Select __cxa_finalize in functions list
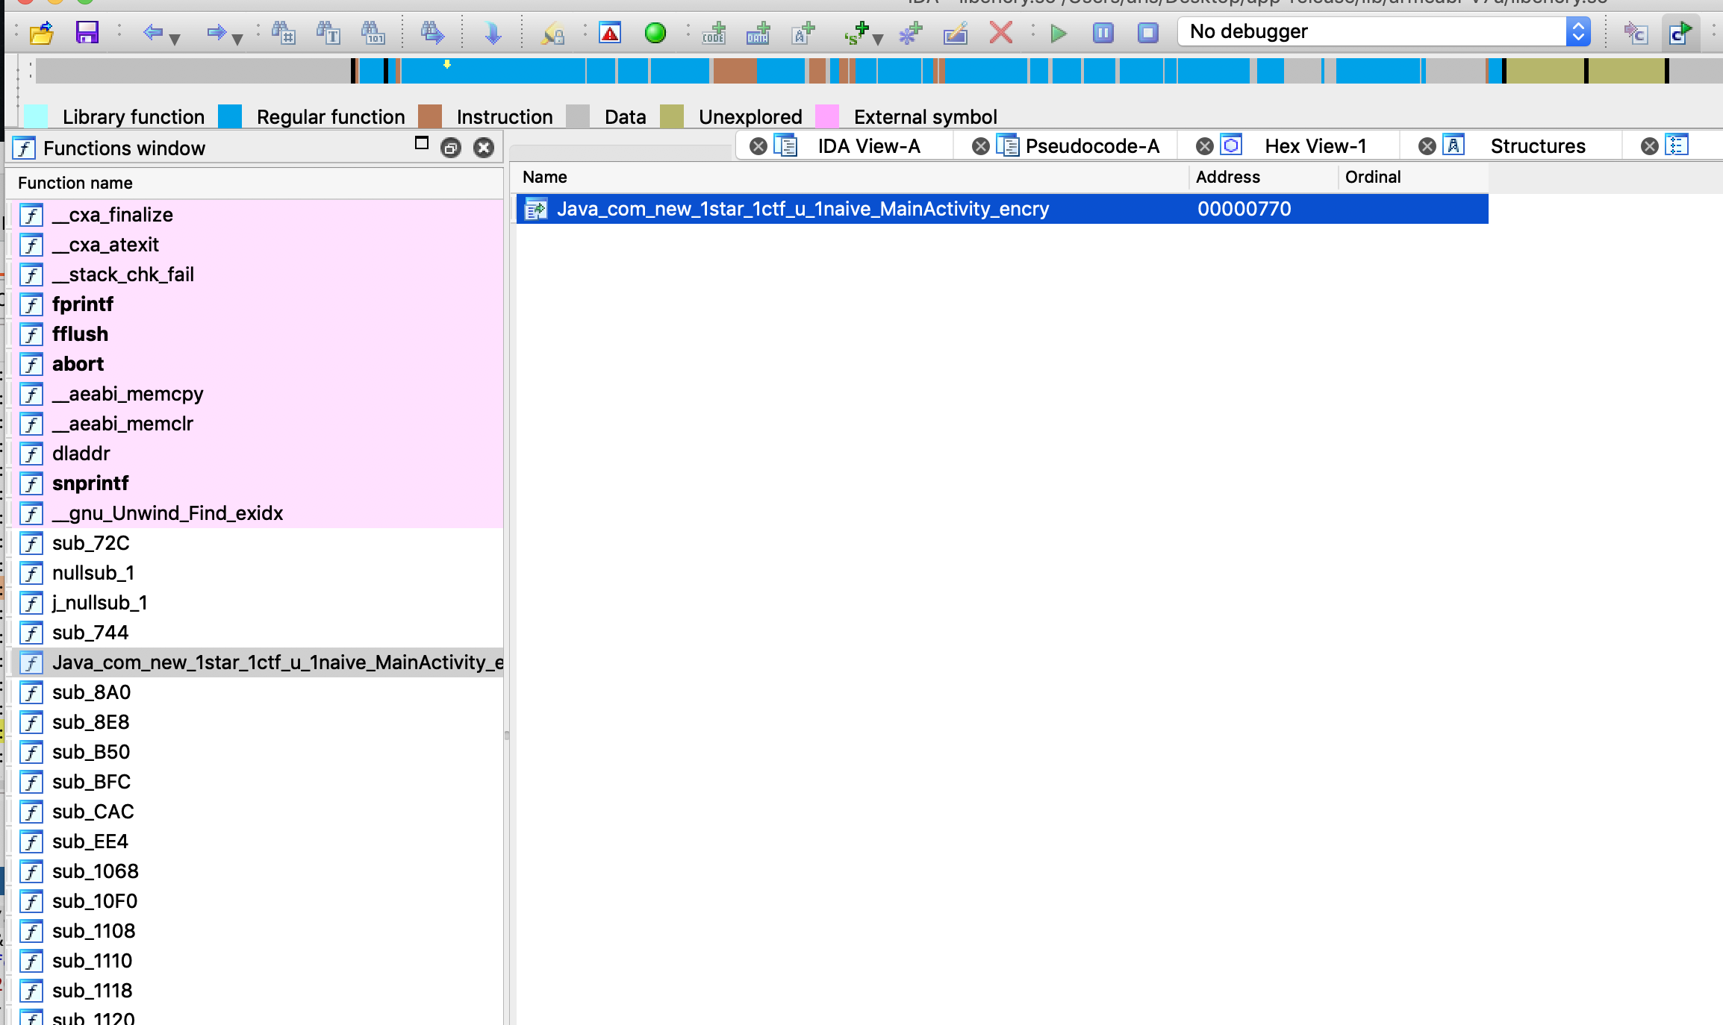The image size is (1723, 1025). 255,215
